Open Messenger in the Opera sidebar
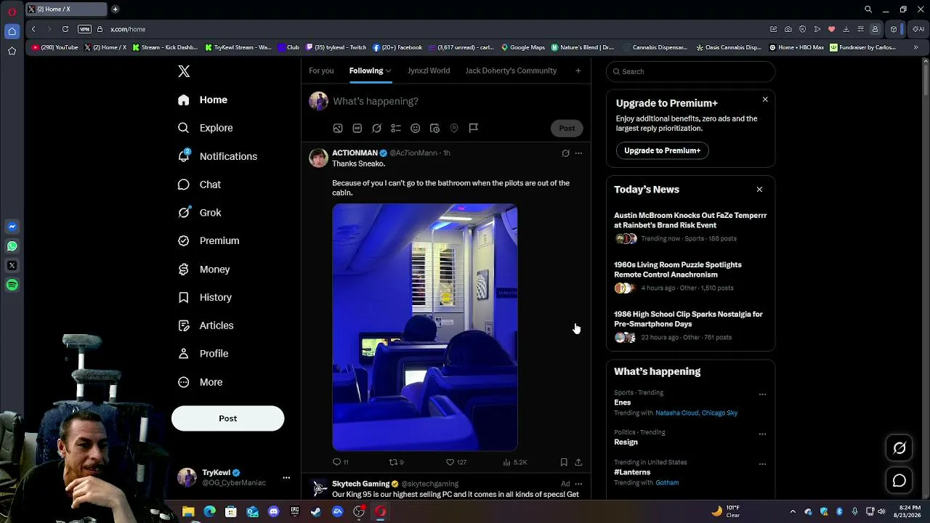 tap(12, 227)
